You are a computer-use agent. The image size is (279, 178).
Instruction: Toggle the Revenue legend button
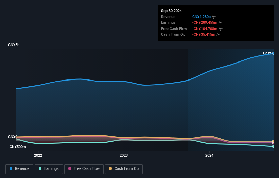point(19,169)
